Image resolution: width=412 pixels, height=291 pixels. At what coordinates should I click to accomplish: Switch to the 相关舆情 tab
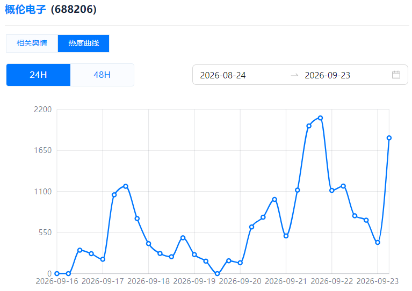click(x=32, y=43)
